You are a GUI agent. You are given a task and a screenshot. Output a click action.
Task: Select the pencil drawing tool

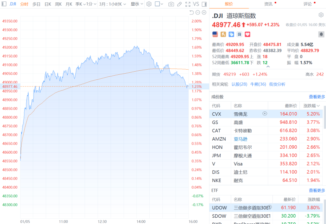[179, 4]
